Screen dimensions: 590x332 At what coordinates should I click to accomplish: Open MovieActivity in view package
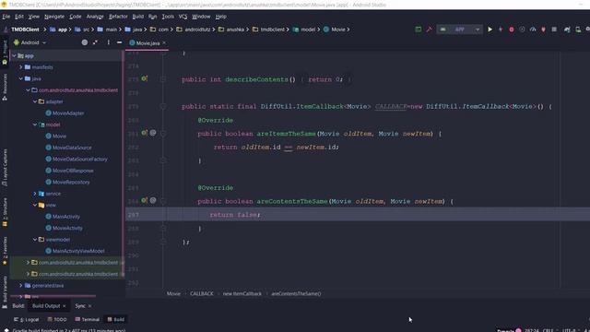(67, 228)
